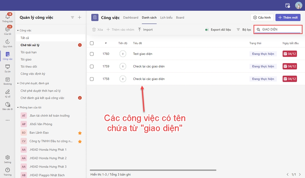Image resolution: width=305 pixels, height=178 pixels.
Task: Collapse the Chờ phê duyệt, đánh giá section
Action: (x=18, y=84)
